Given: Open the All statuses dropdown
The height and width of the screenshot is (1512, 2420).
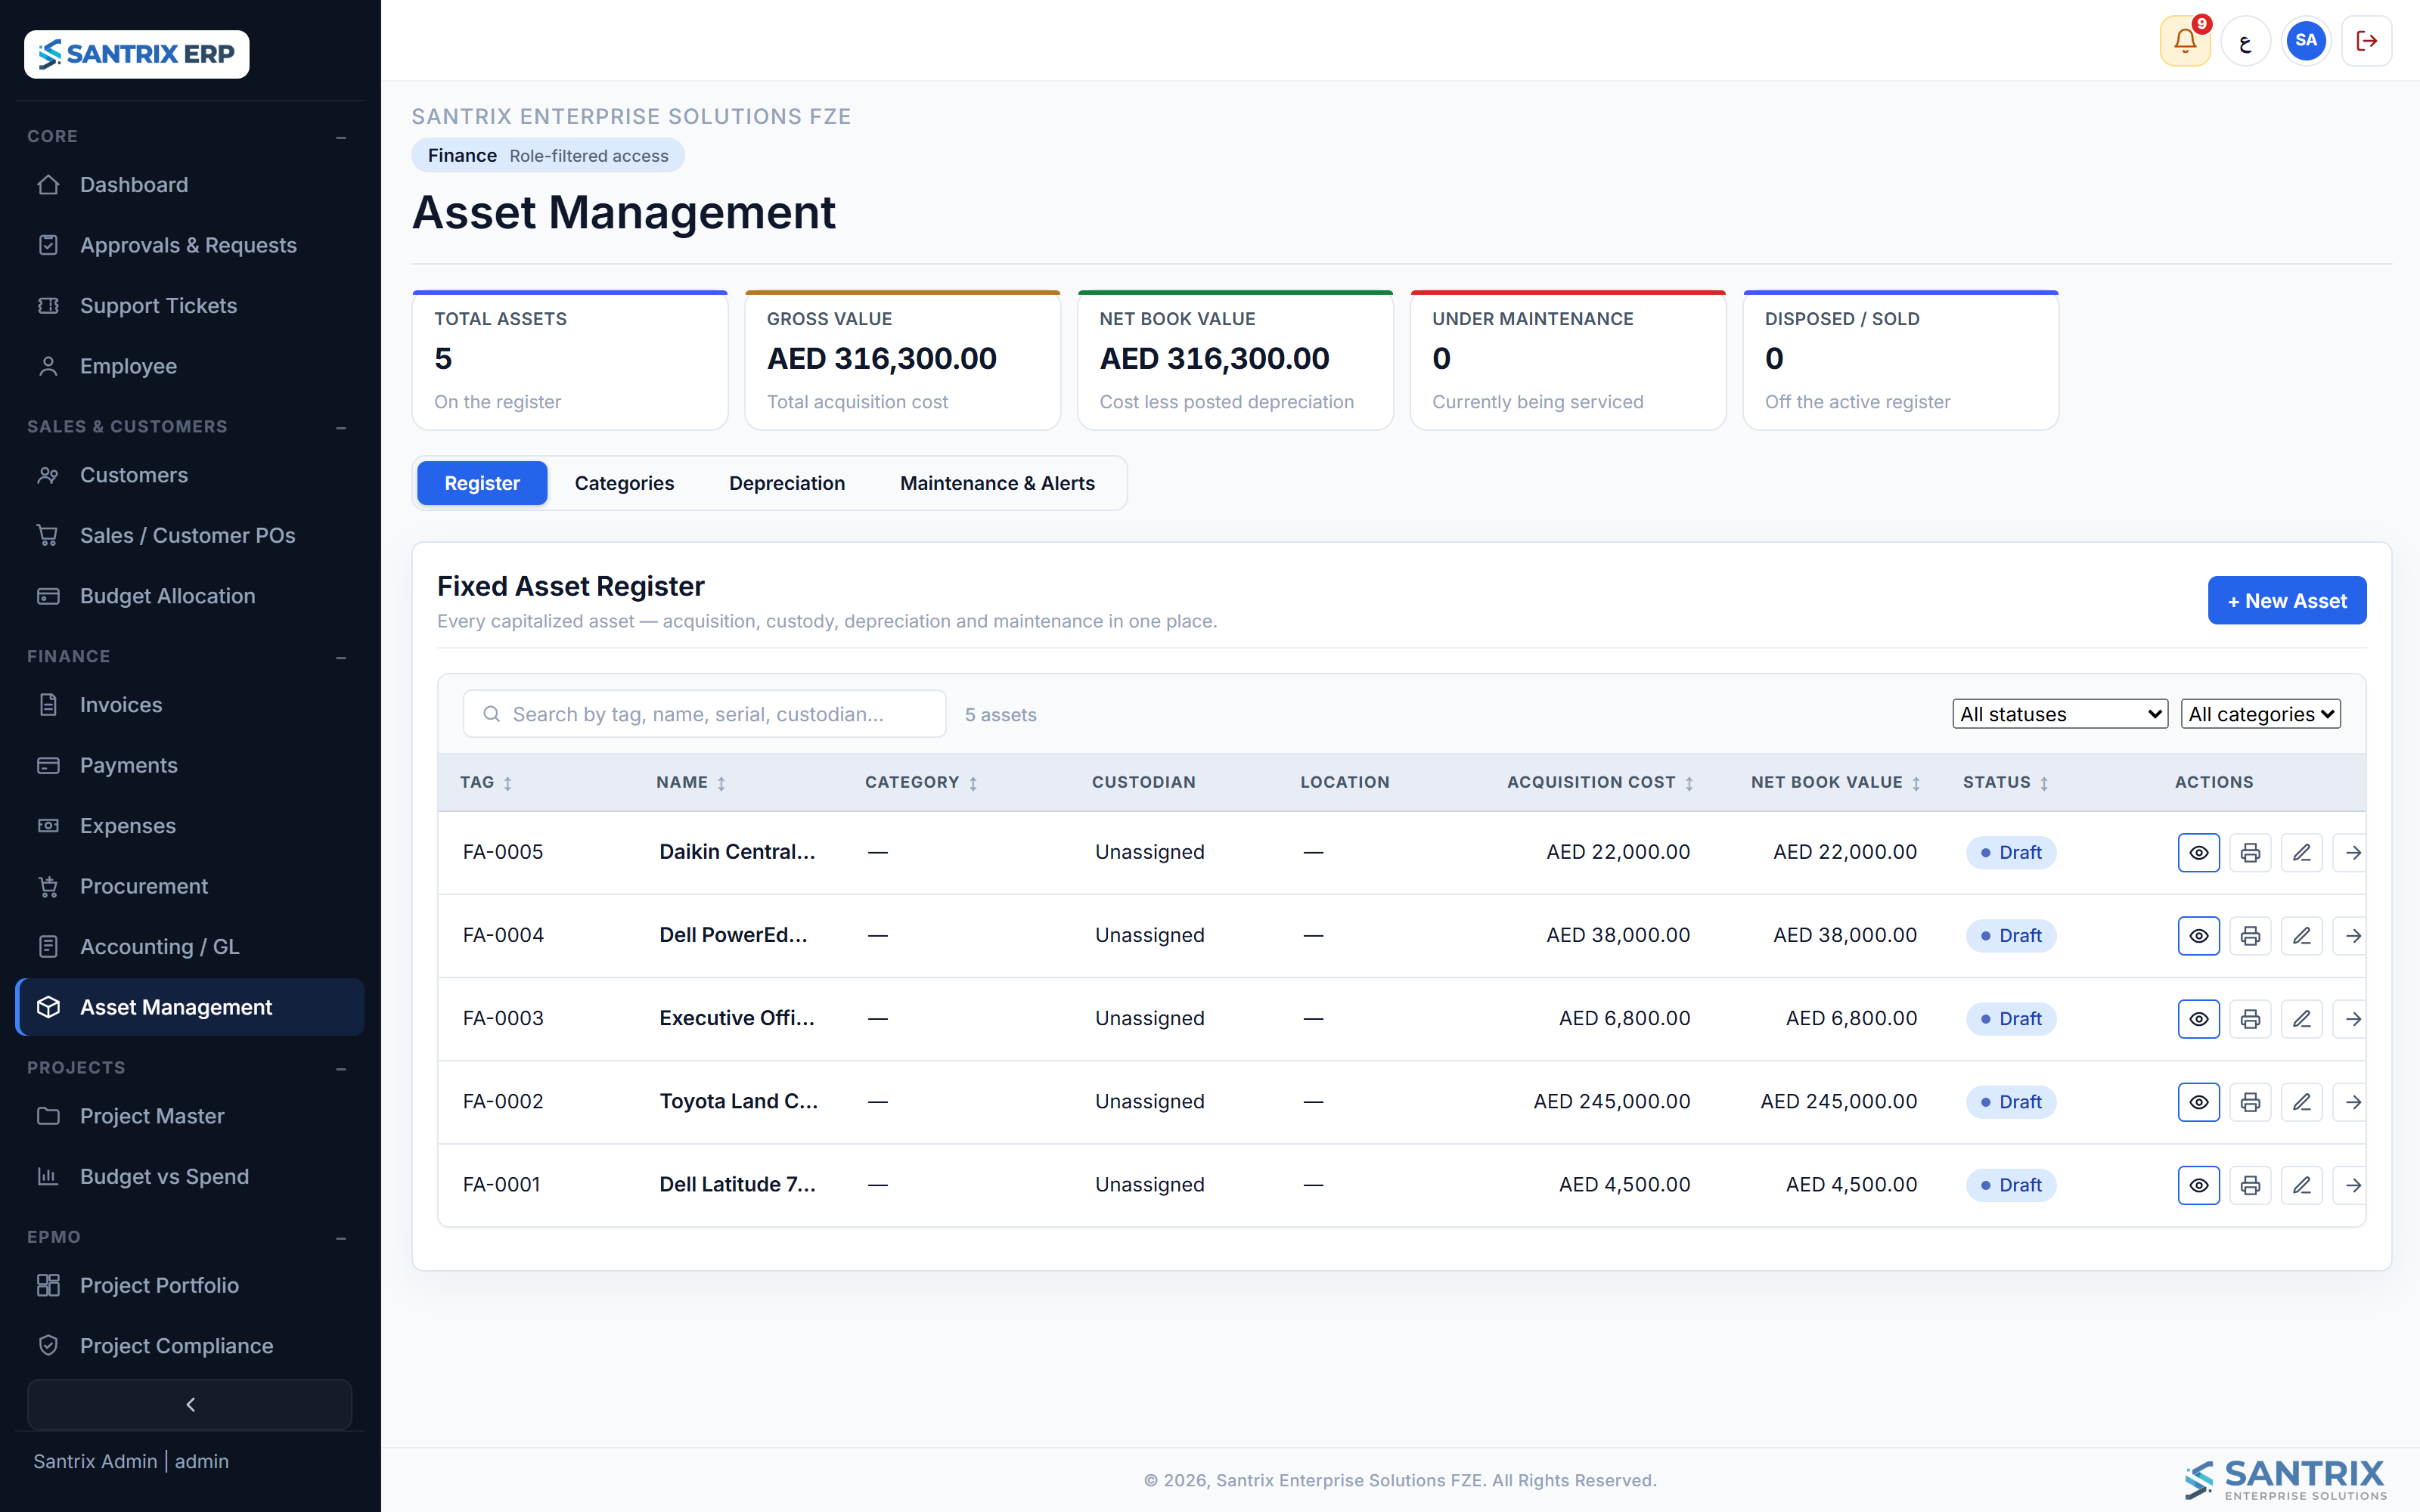Looking at the screenshot, I should pyautogui.click(x=2059, y=713).
